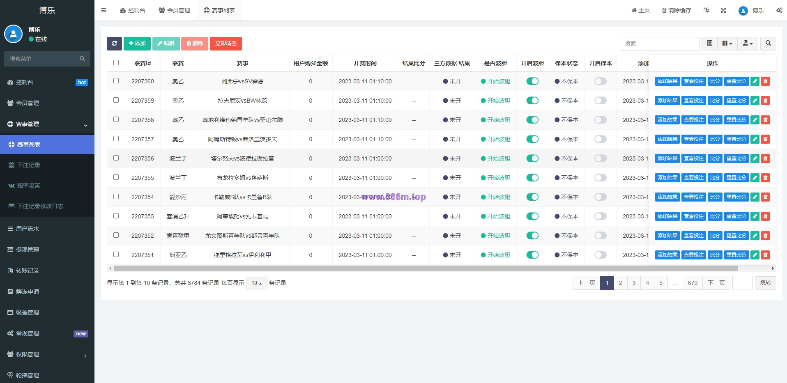Open the column visibility grid dropdown
This screenshot has height=383, width=787.
pyautogui.click(x=727, y=44)
